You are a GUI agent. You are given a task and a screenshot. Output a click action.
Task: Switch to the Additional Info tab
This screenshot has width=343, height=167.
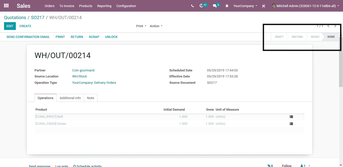pyautogui.click(x=70, y=98)
